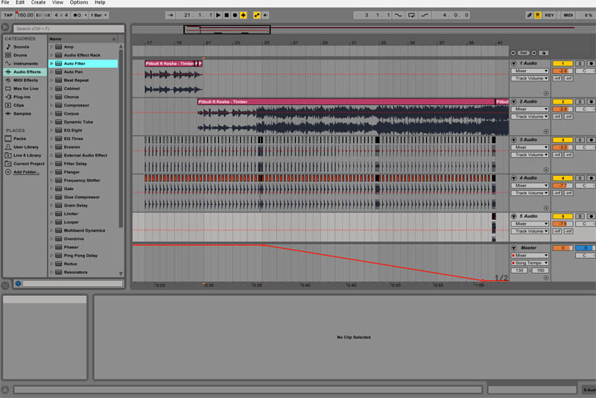Click the Add Folder link
The image size is (596, 398).
pyautogui.click(x=26, y=172)
